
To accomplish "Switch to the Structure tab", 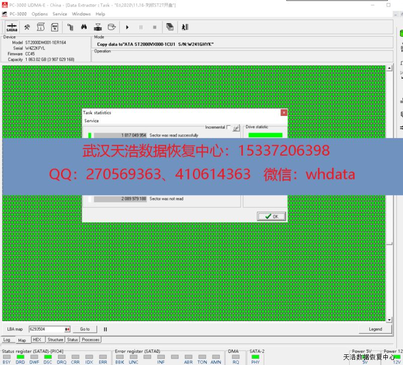I will [x=55, y=340].
